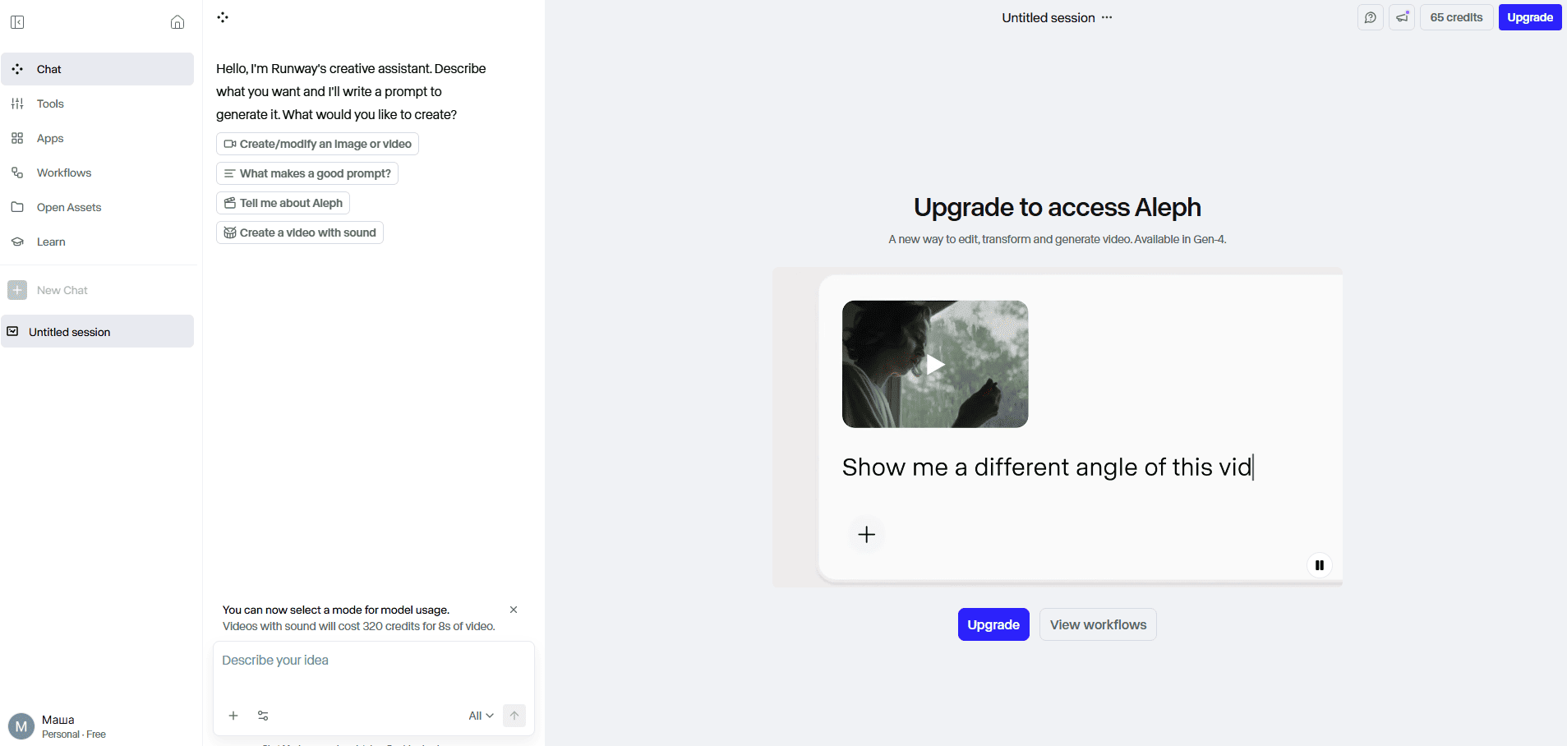Collapse the left sidebar panel icon
The image size is (1567, 746).
17,22
